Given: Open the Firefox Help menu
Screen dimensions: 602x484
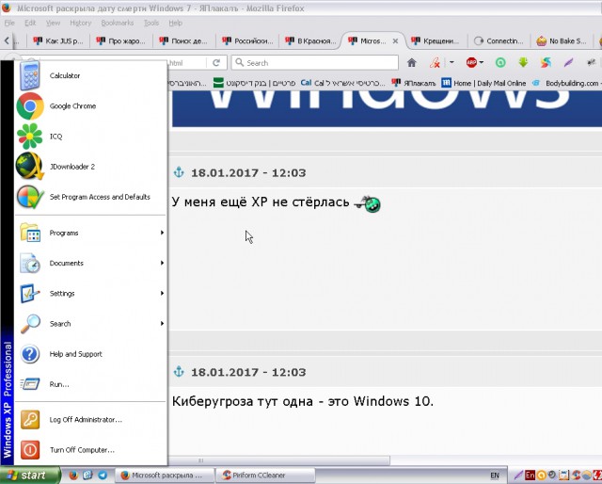Looking at the screenshot, I should [x=176, y=23].
